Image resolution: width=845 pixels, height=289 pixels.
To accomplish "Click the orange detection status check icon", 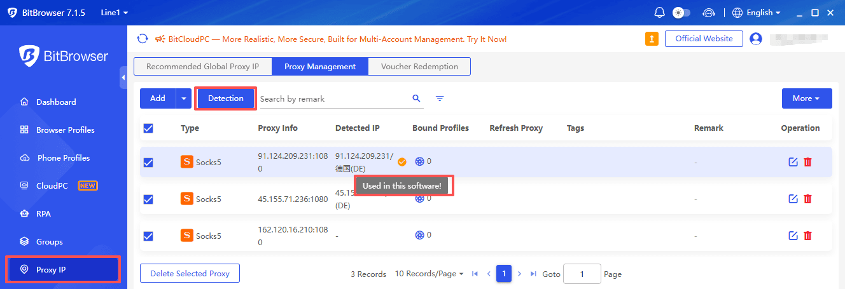I will [x=402, y=162].
